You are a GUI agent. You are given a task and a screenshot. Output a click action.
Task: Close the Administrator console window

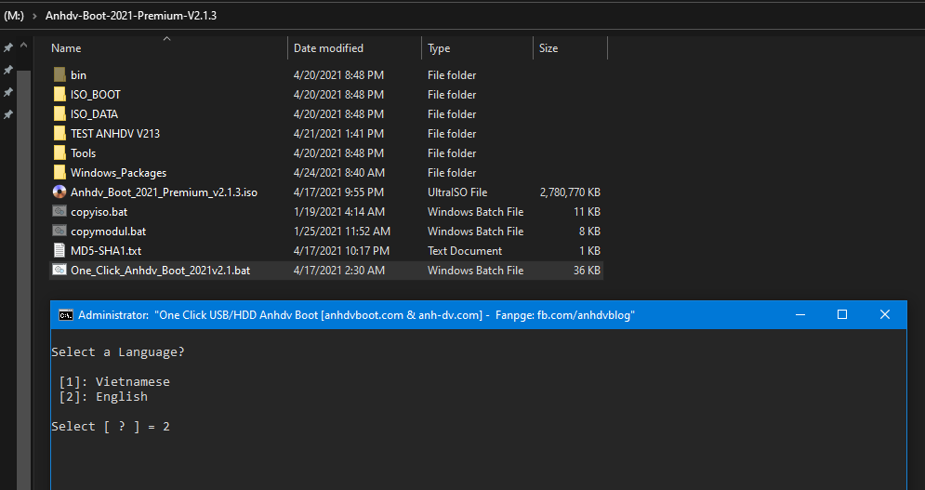885,314
